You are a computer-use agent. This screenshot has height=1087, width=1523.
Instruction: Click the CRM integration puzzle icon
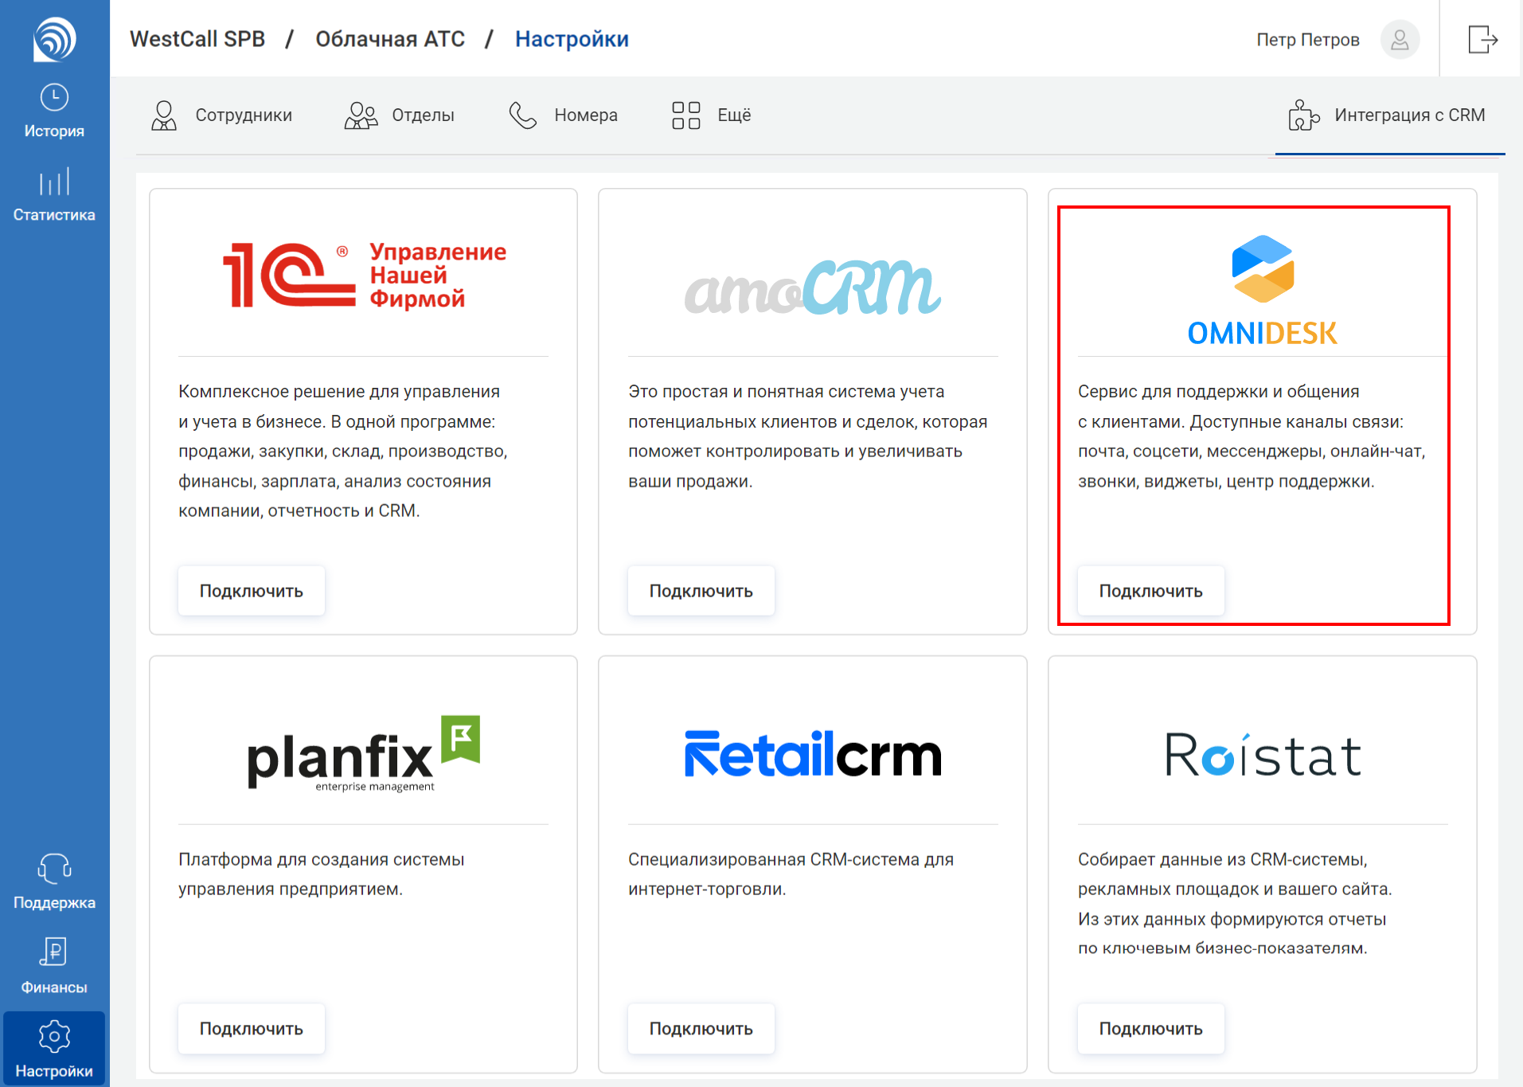[x=1303, y=115]
